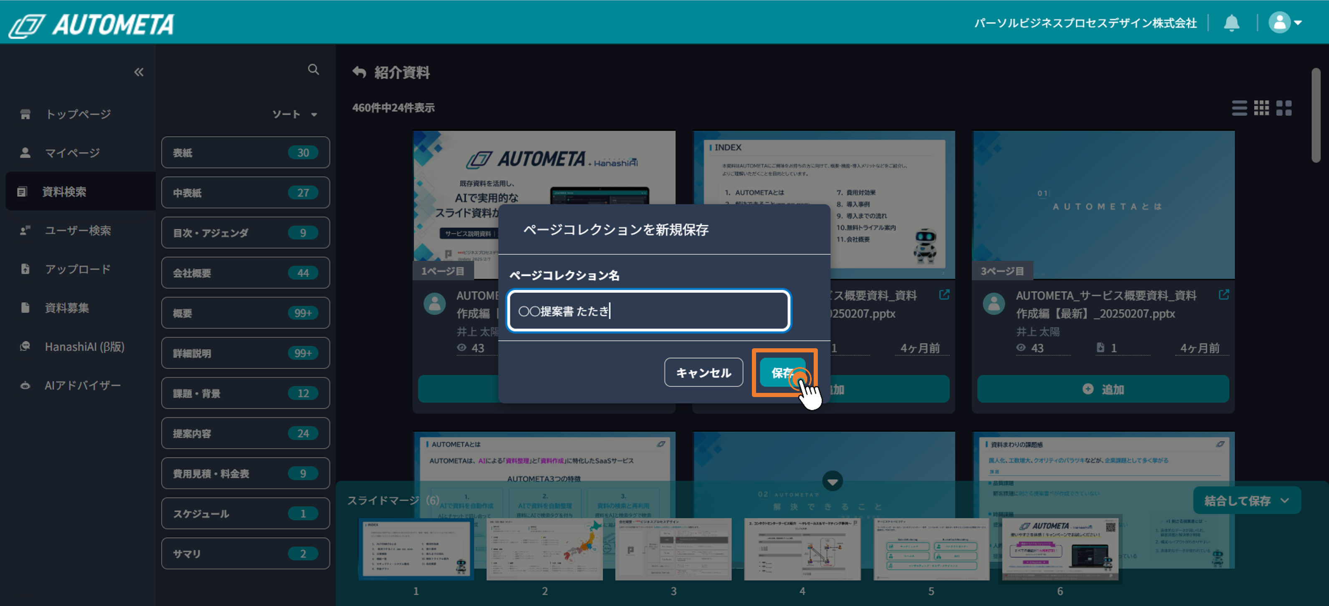Click view count eye on 3ページ目 card
Viewport: 1329px width, 606px height.
coord(1021,347)
